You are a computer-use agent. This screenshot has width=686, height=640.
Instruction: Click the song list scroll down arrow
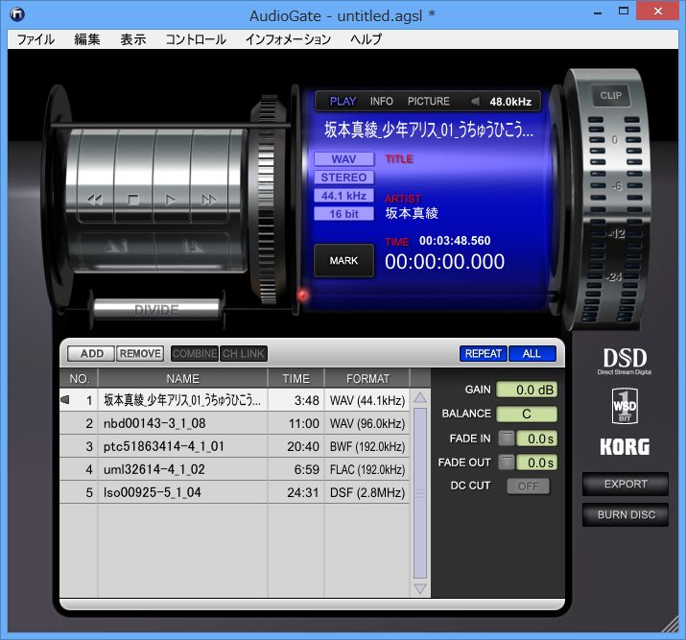pos(420,588)
